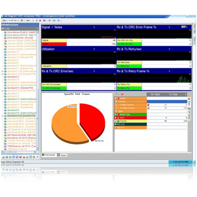Click the pause capture button in toolbar
The height and width of the screenshot is (197, 197).
[36, 20]
